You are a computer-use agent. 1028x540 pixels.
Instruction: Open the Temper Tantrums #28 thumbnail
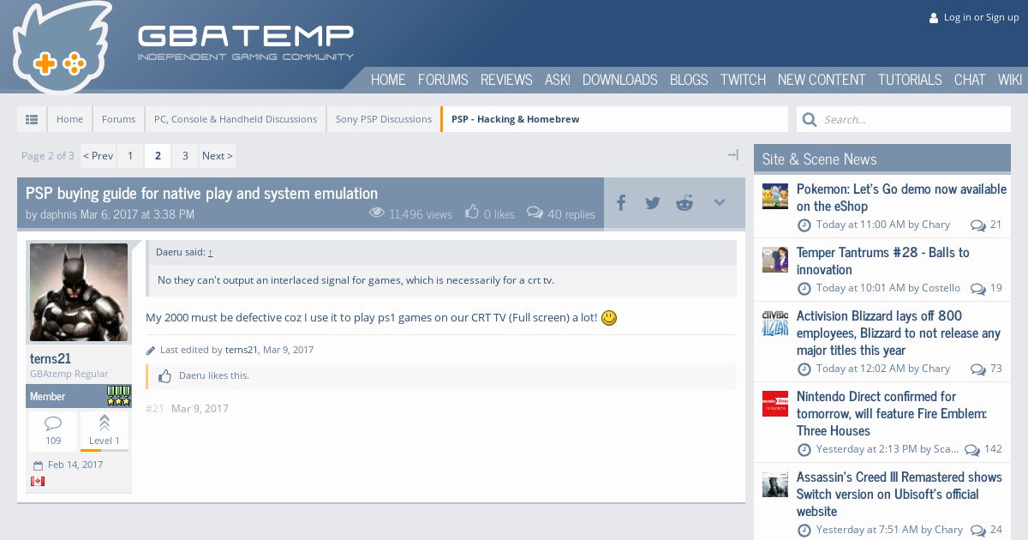(x=775, y=260)
